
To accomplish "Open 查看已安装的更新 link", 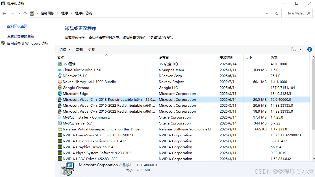I will tap(21, 36).
